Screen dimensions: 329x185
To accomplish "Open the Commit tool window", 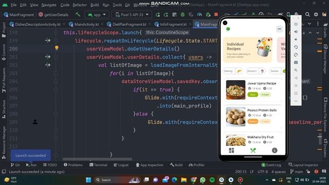I will coord(4,52).
